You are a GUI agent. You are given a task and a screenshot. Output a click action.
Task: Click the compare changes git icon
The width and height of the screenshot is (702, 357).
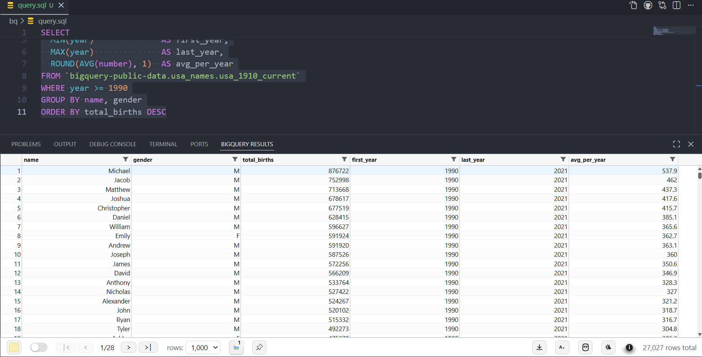[x=662, y=5]
